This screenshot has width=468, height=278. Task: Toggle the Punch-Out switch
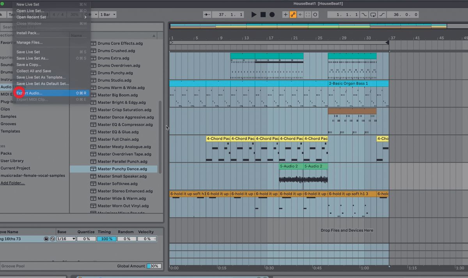pos(382,14)
